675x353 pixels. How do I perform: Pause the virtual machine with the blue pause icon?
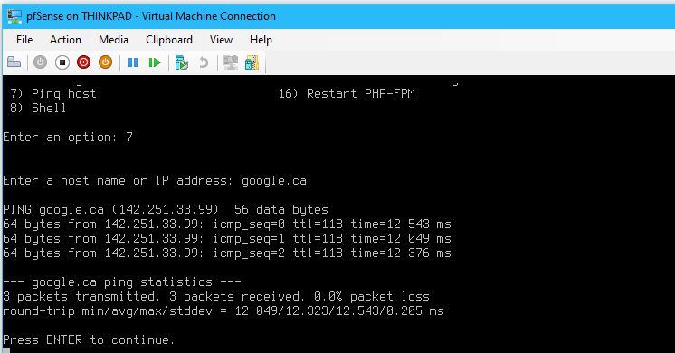(133, 62)
